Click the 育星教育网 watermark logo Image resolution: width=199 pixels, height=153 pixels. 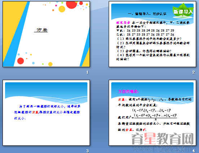click(163, 138)
